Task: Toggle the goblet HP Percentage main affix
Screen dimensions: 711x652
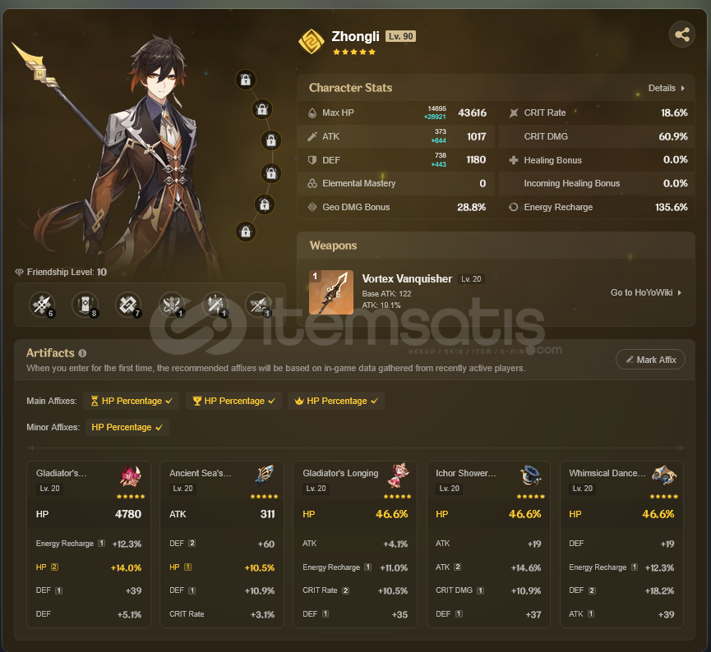Action: pyautogui.click(x=233, y=401)
